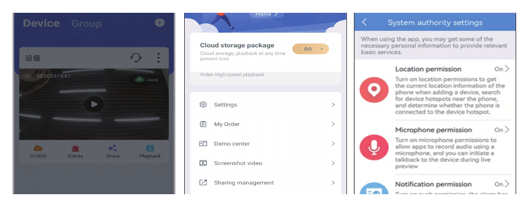Click Video high-speed playback text

pyautogui.click(x=232, y=75)
